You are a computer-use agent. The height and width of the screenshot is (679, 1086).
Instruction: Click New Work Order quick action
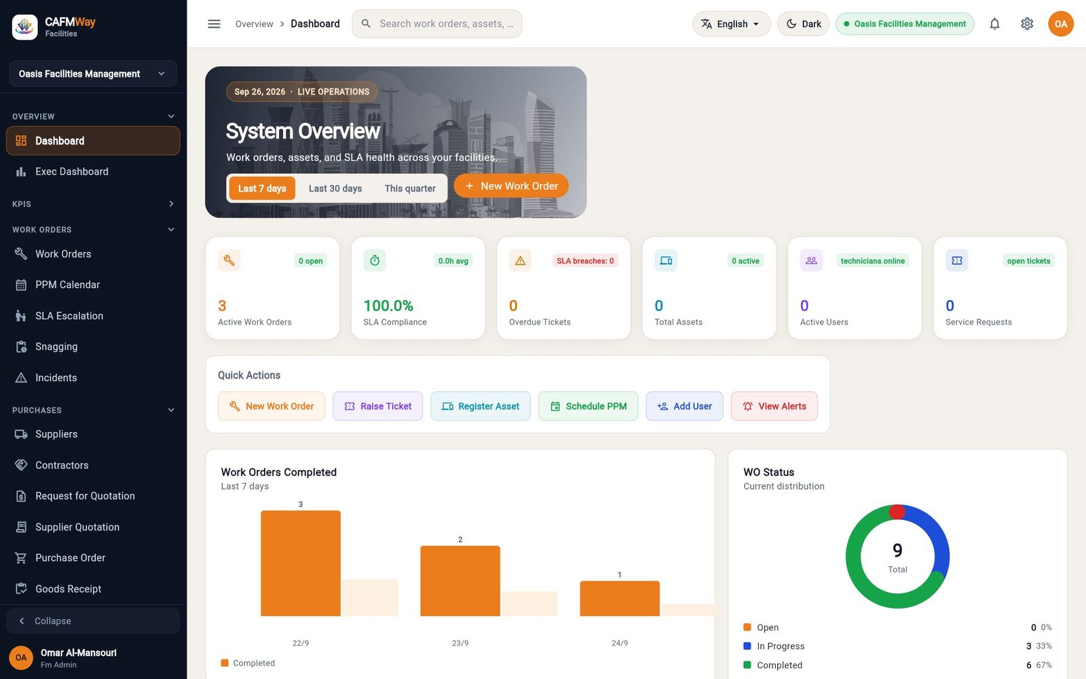[x=271, y=406]
